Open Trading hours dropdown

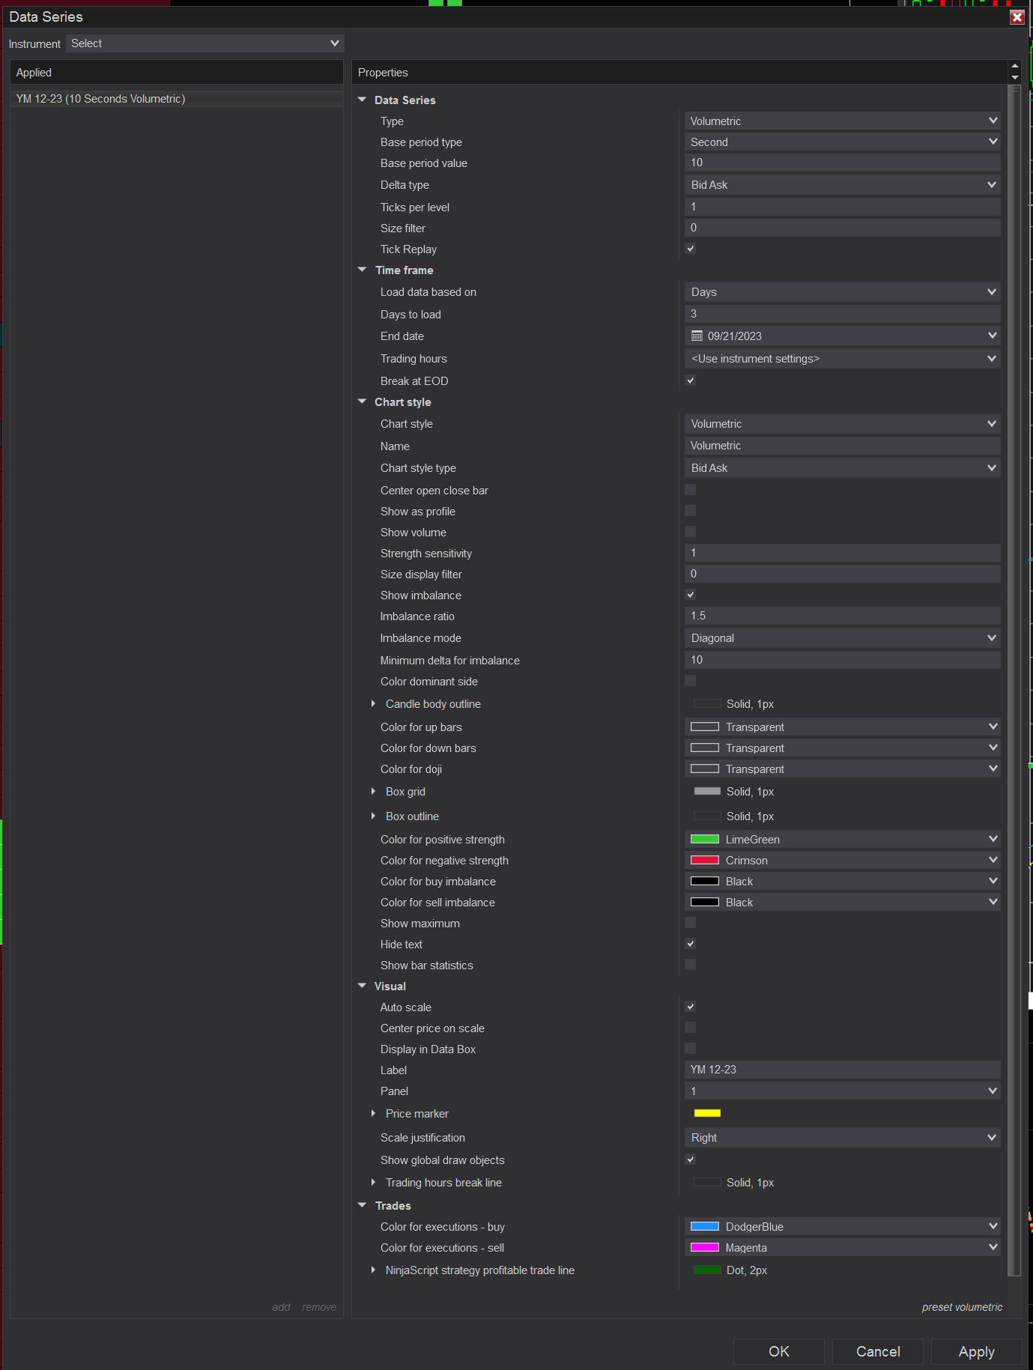843,358
